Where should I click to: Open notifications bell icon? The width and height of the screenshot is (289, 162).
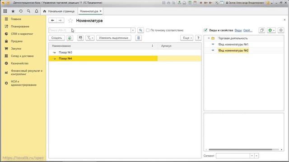click(x=37, y=11)
